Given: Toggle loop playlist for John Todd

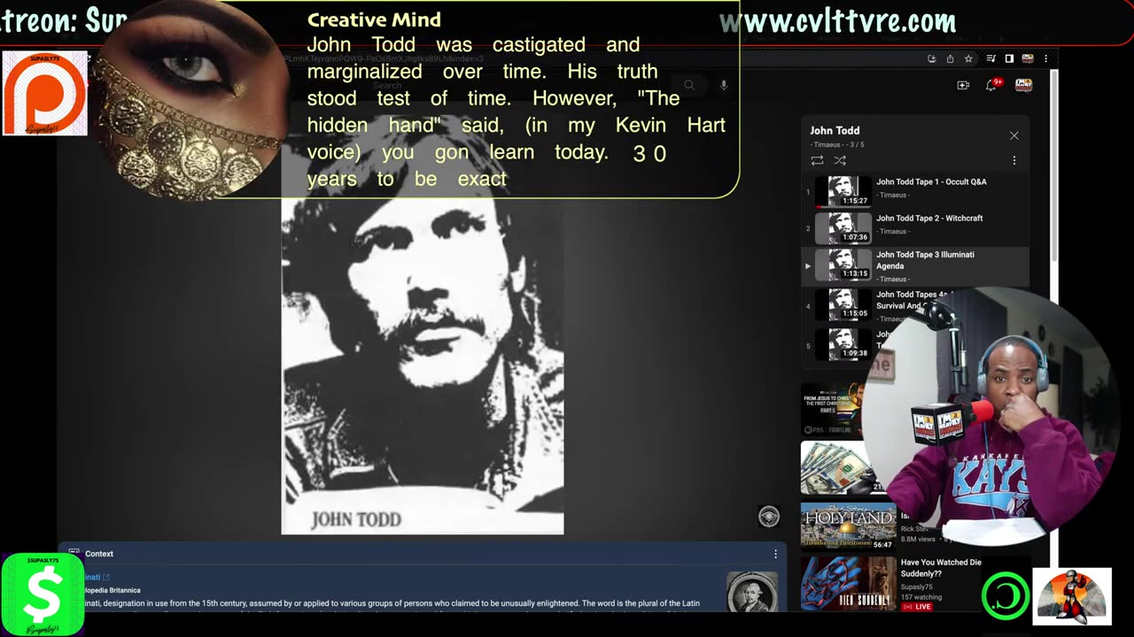Looking at the screenshot, I should pos(817,160).
